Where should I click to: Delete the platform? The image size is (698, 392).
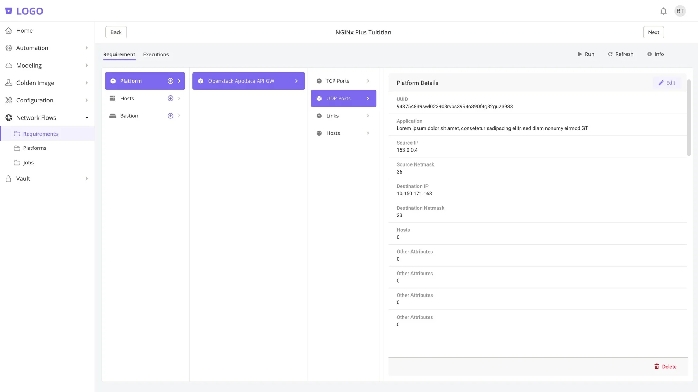[x=665, y=367]
